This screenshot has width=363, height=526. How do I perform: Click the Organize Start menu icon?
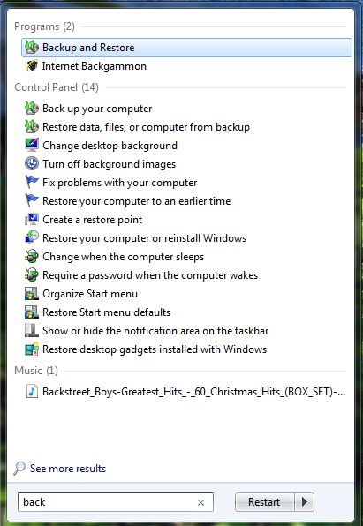tap(32, 294)
